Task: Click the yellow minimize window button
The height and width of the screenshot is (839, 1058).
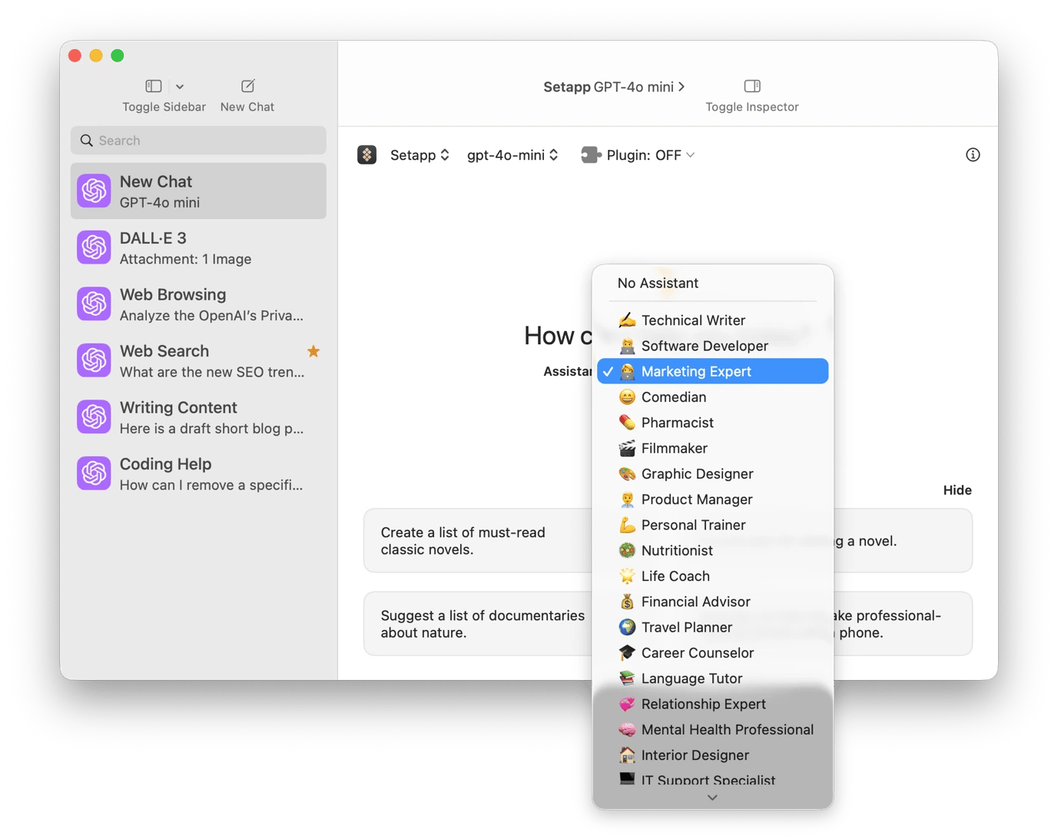Action: point(96,55)
